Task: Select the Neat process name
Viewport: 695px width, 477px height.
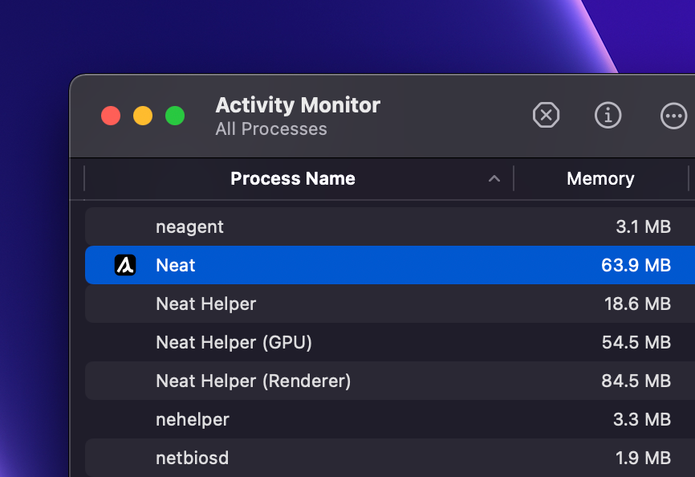Action: click(176, 265)
